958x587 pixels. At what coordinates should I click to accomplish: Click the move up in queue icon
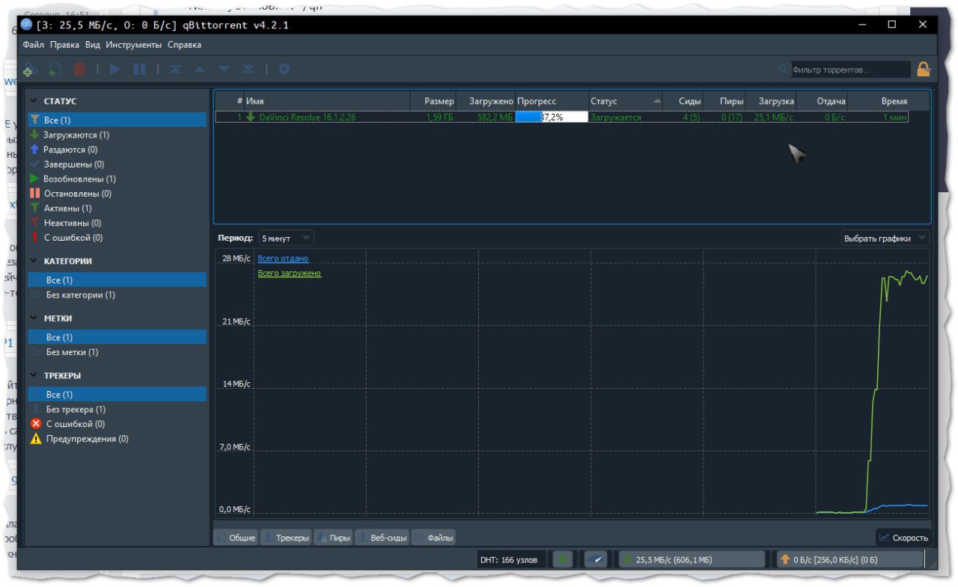[x=199, y=70]
